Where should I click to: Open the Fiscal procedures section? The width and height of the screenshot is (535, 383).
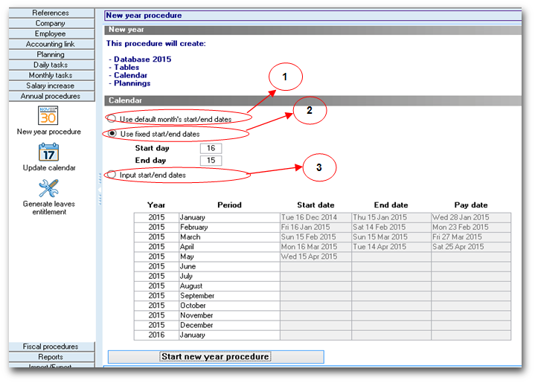[x=51, y=347]
